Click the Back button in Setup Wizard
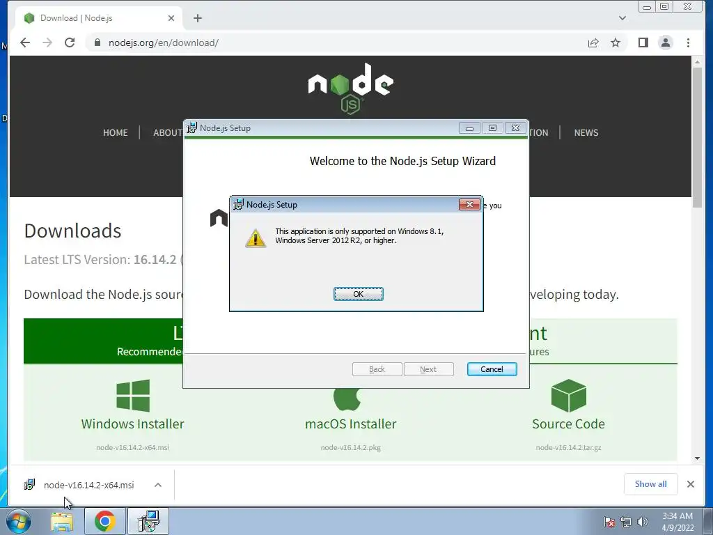713x535 pixels. [377, 369]
